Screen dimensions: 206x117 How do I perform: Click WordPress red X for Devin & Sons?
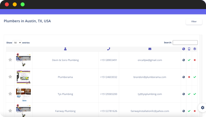pos(195,60)
